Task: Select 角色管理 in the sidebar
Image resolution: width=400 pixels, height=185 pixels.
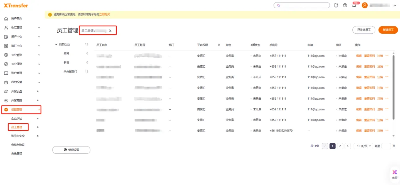Action: tap(17, 153)
